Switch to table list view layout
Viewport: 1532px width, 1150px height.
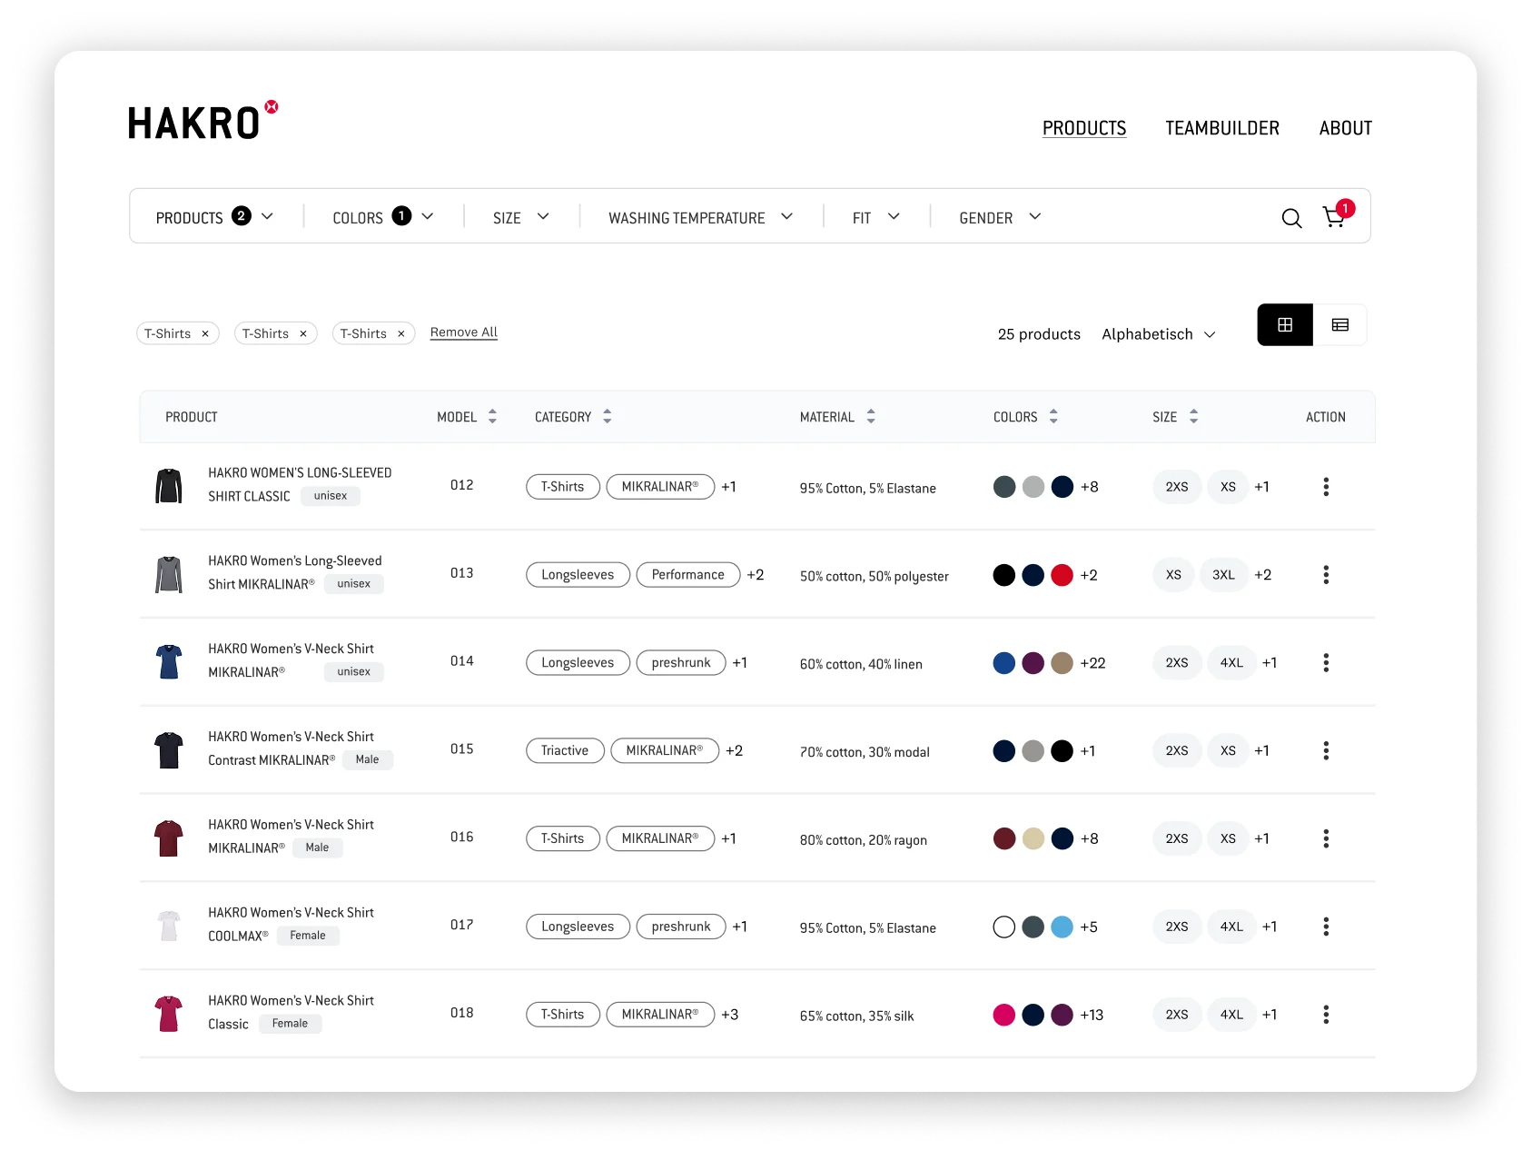tap(1340, 325)
